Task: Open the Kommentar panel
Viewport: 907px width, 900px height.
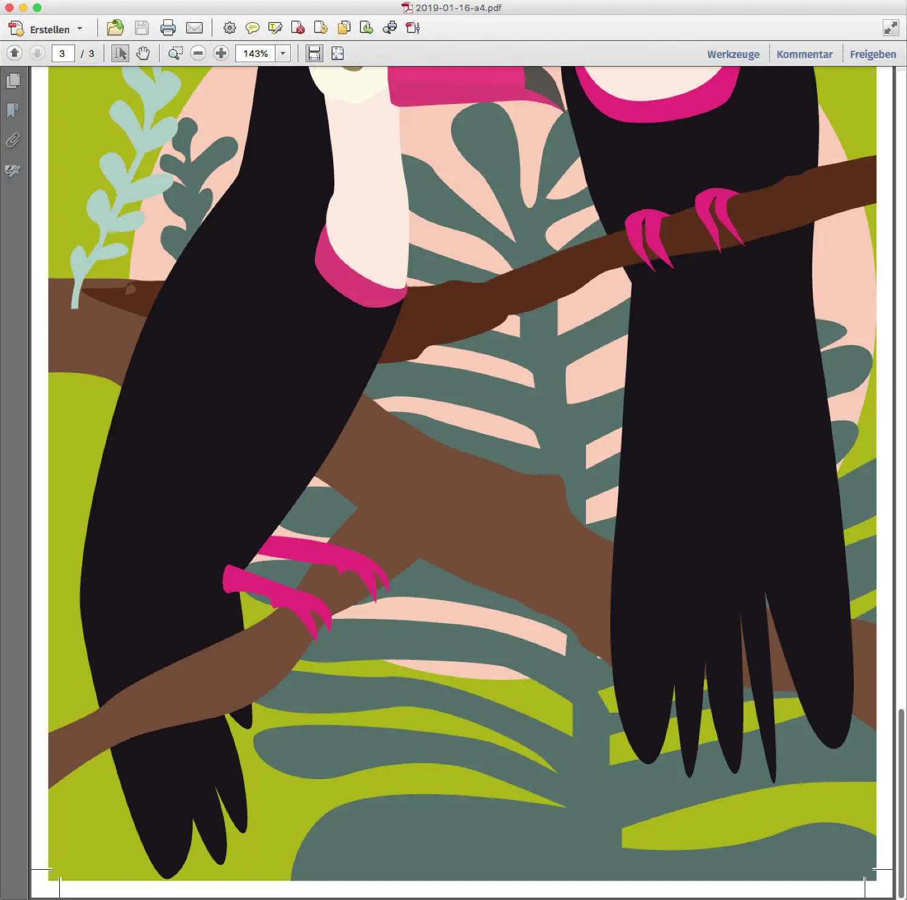Action: pyautogui.click(x=804, y=54)
